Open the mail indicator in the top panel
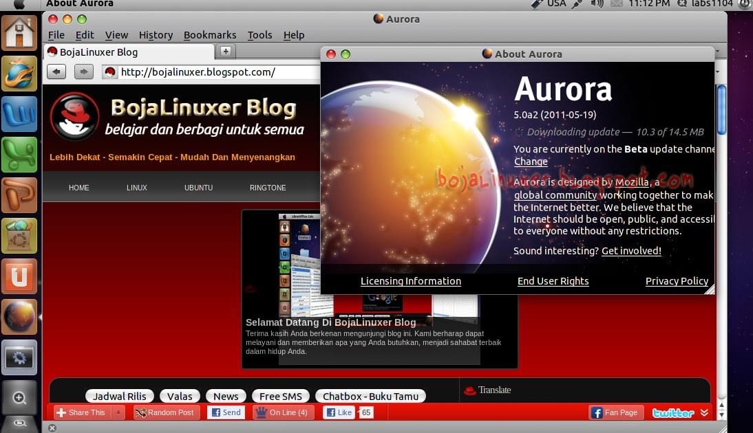 pos(617,3)
